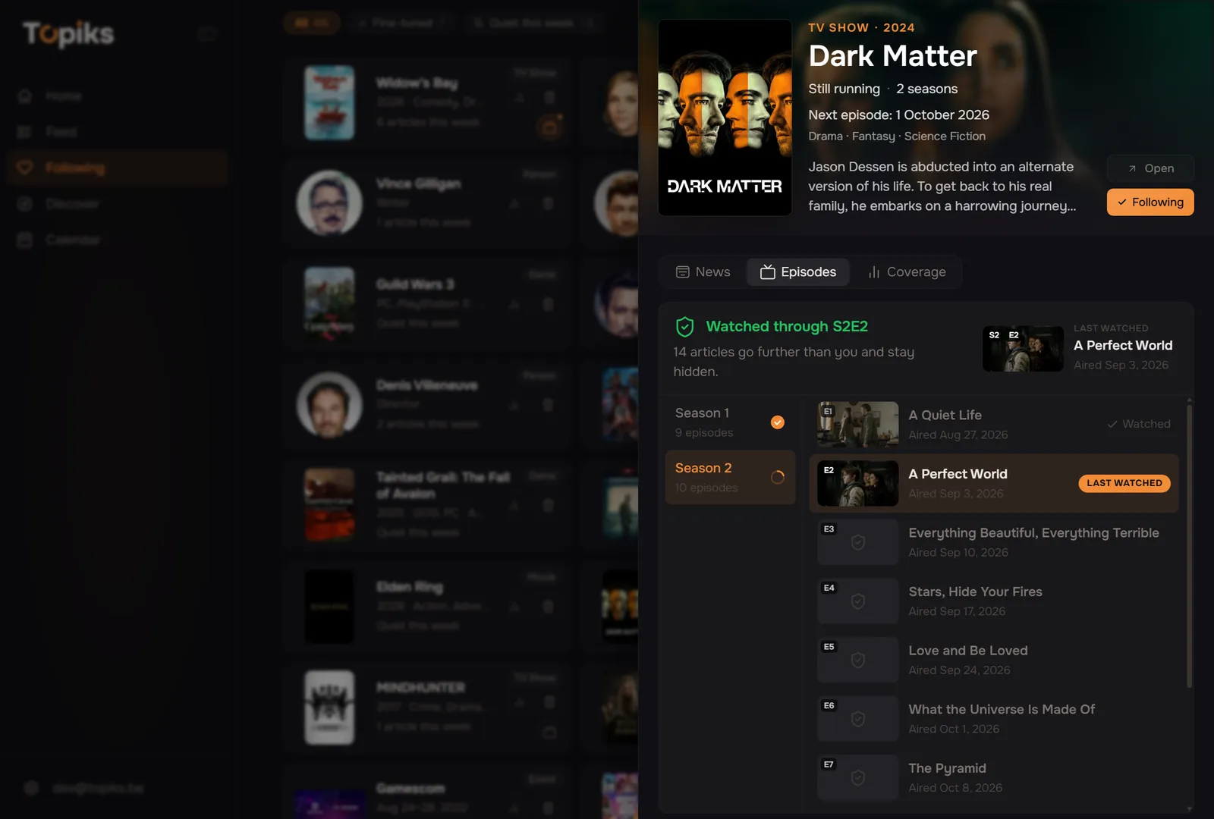
Task: Click trash icon on Guild Wars 3 row
Action: click(548, 304)
